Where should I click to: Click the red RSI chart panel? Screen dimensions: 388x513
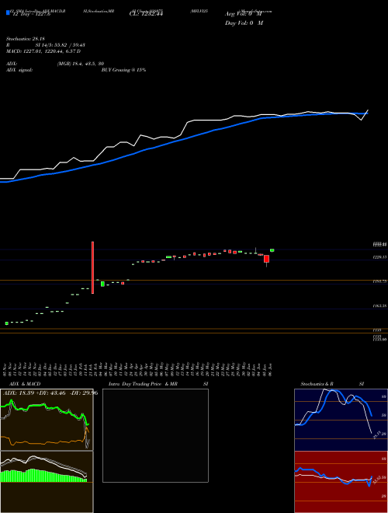(341, 482)
